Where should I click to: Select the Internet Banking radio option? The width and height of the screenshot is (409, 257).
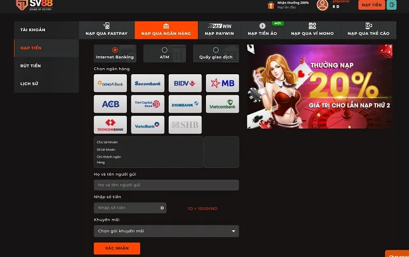pyautogui.click(x=115, y=50)
